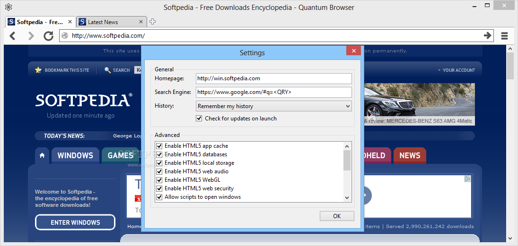Screen dimensions: 518x246
Task: Open the News category tab
Action: pyautogui.click(x=410, y=156)
